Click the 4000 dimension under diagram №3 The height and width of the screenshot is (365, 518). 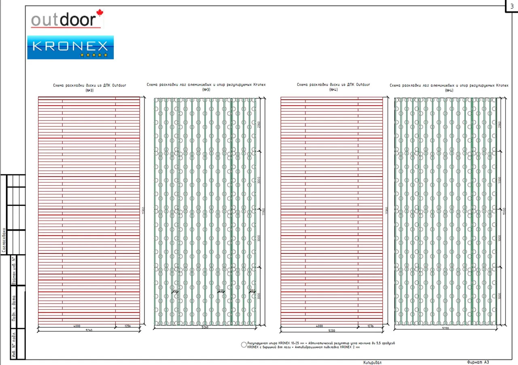[76, 326]
